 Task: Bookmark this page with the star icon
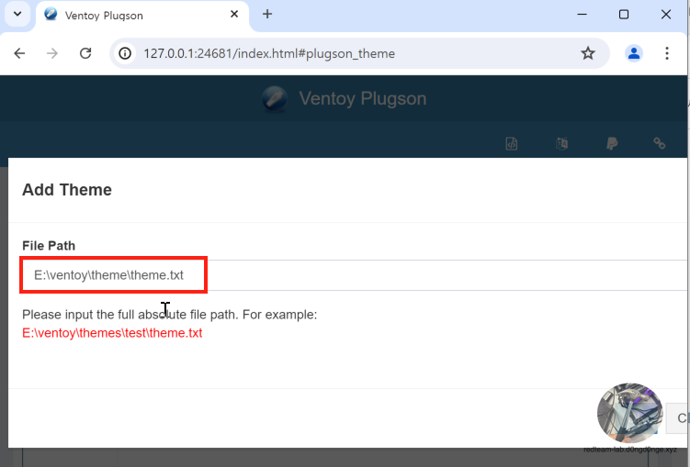coord(588,53)
